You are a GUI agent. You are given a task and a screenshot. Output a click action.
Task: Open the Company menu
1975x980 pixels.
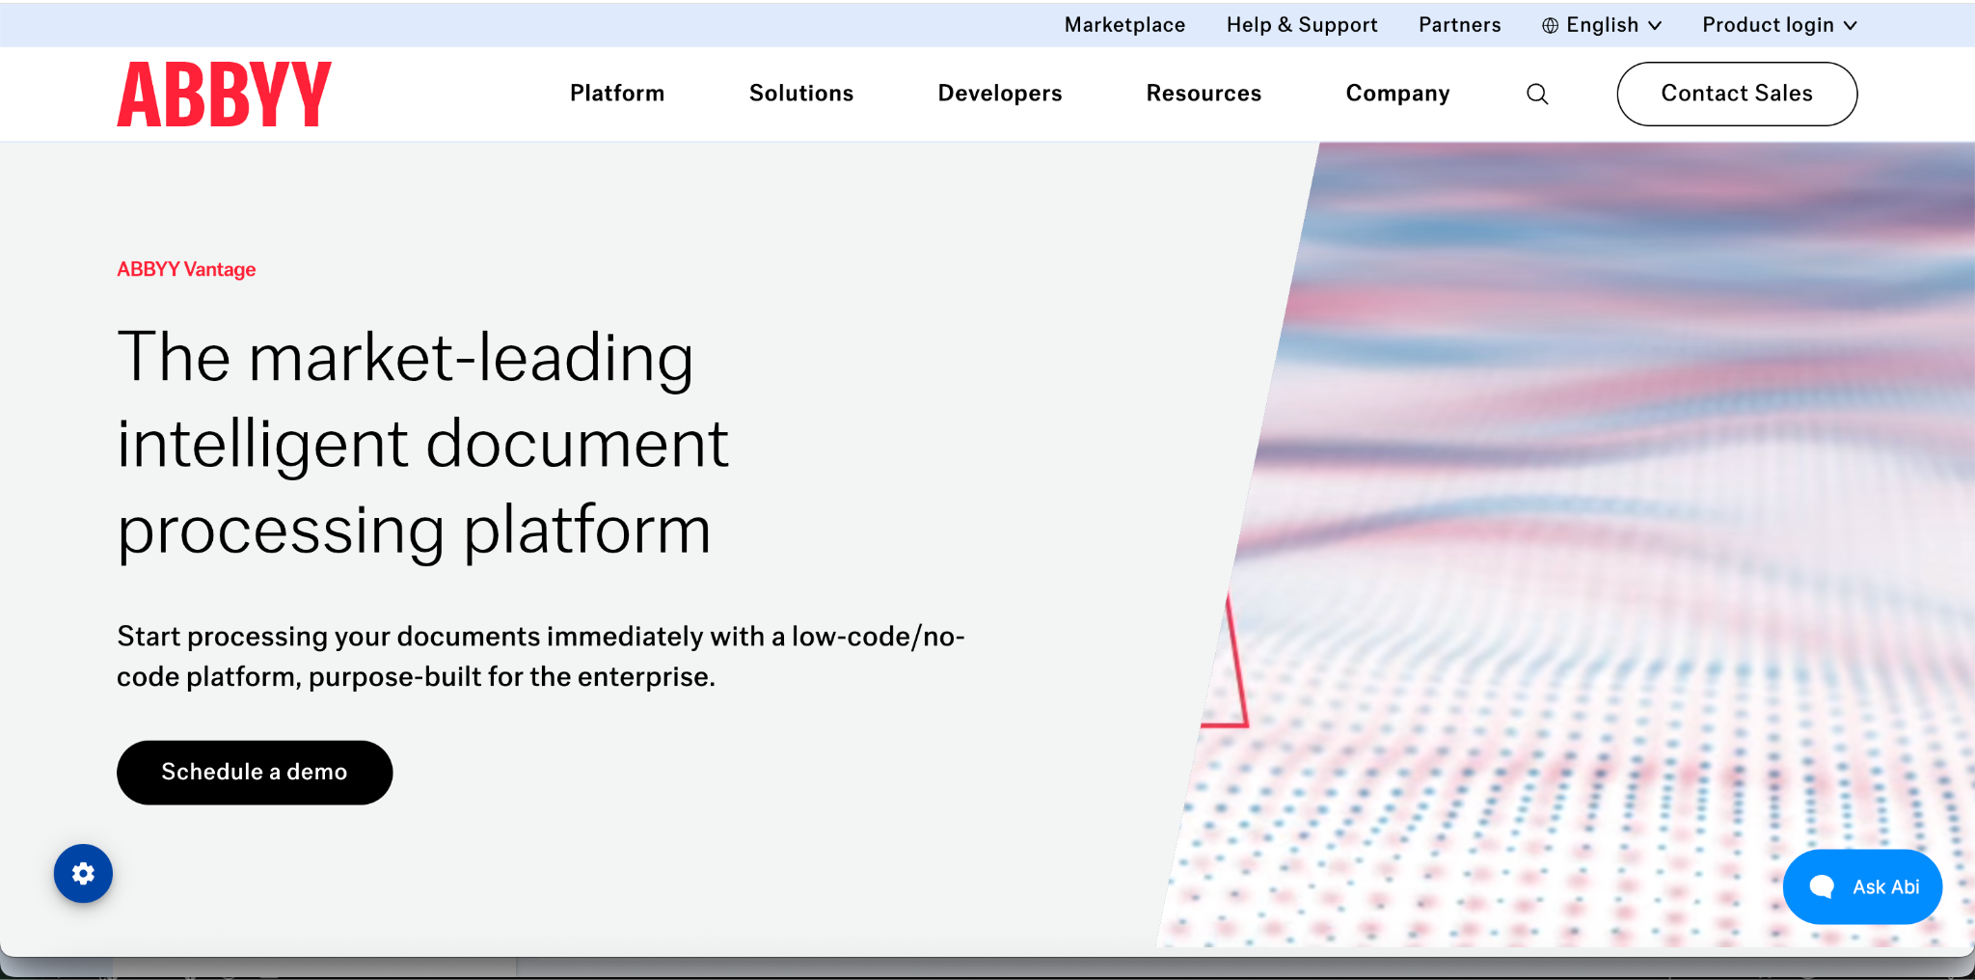point(1397,94)
